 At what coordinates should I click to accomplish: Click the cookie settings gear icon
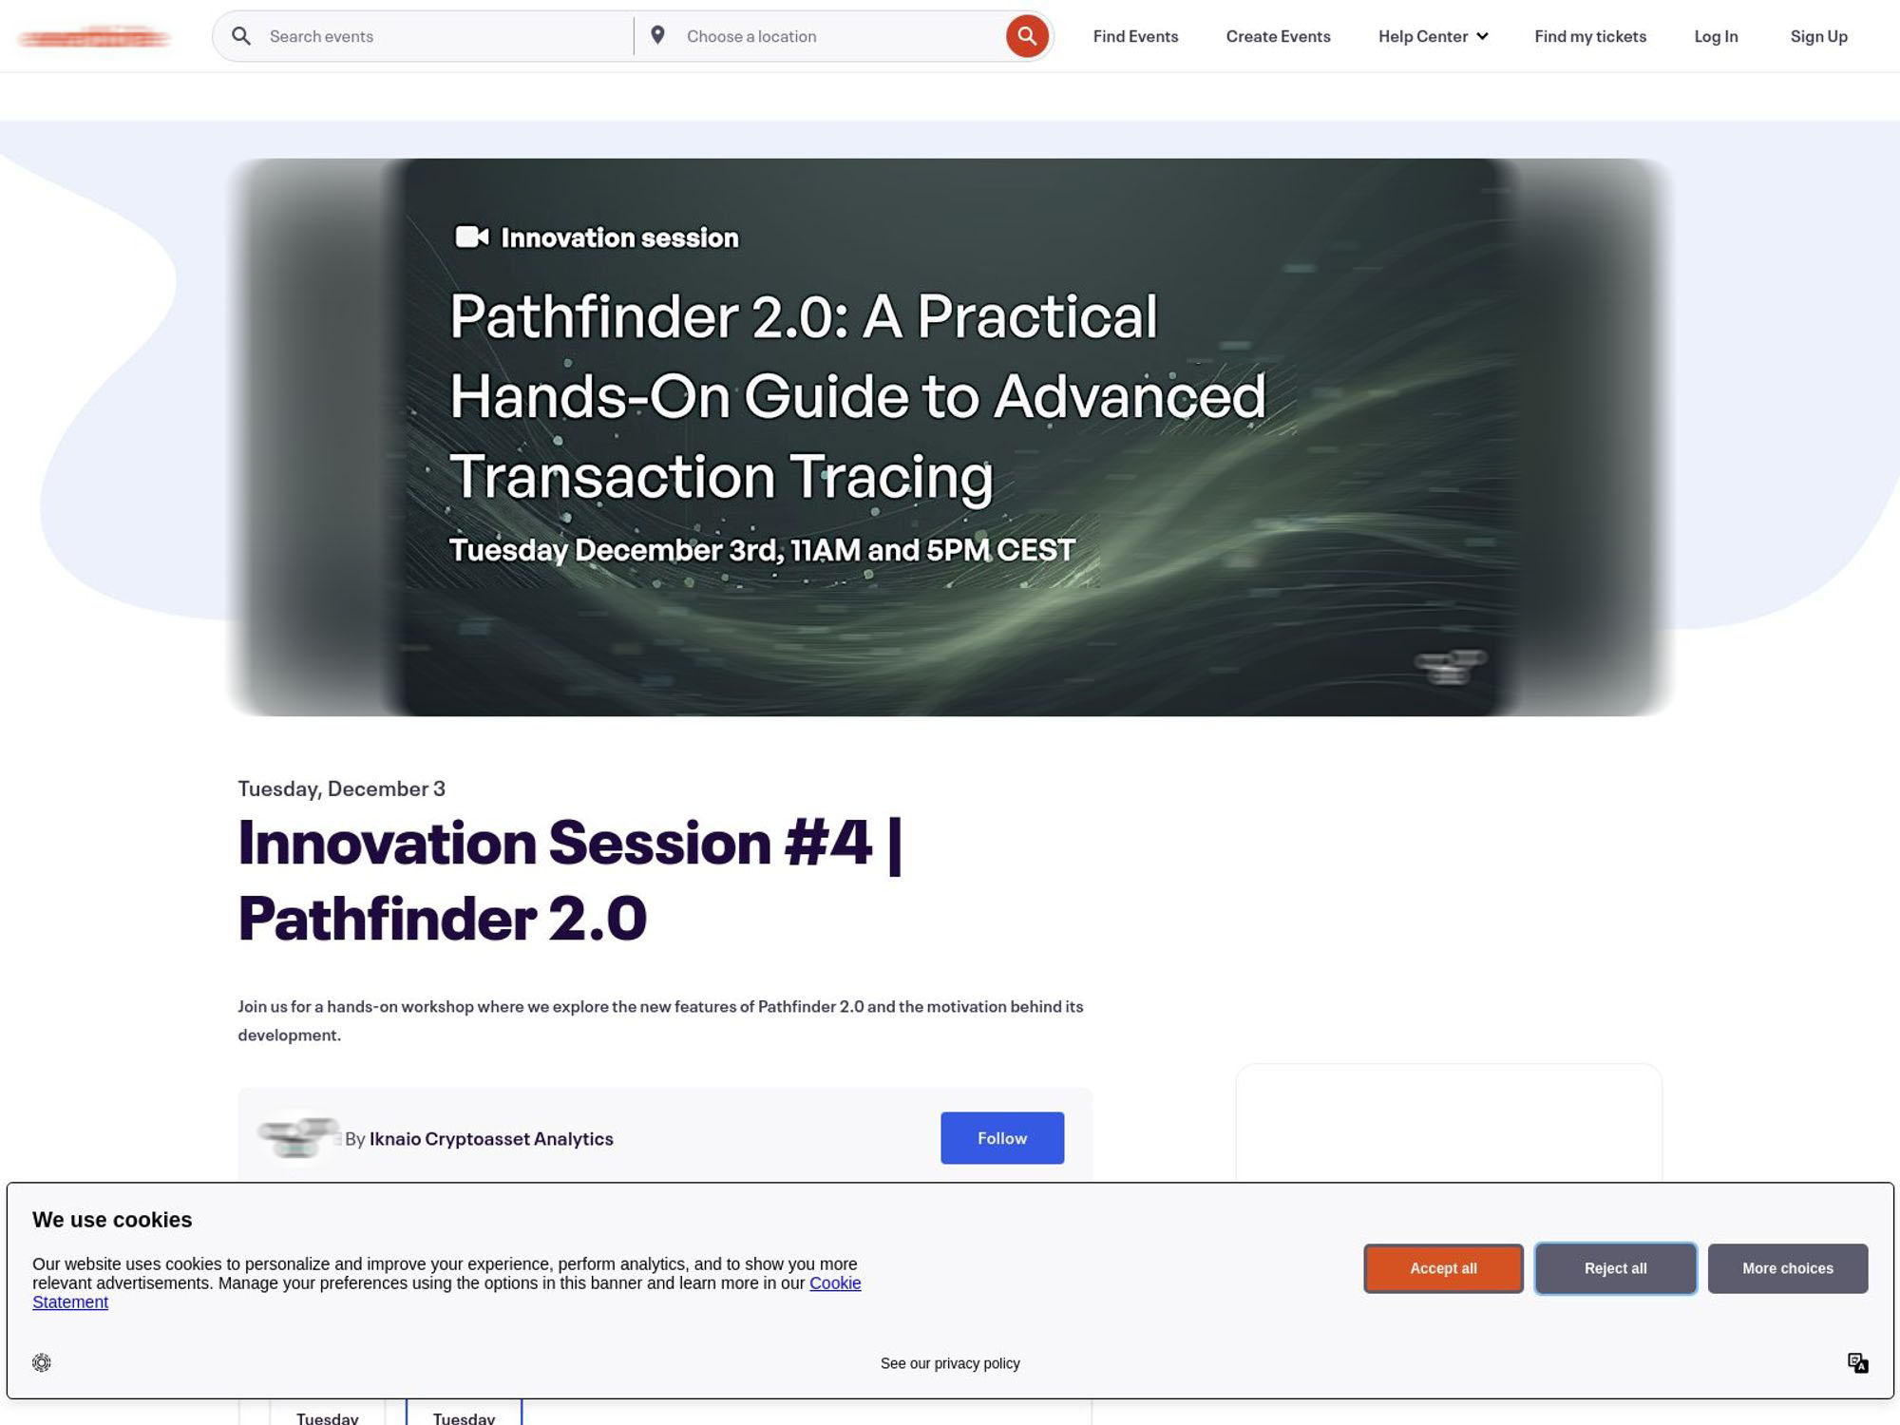coord(41,1360)
